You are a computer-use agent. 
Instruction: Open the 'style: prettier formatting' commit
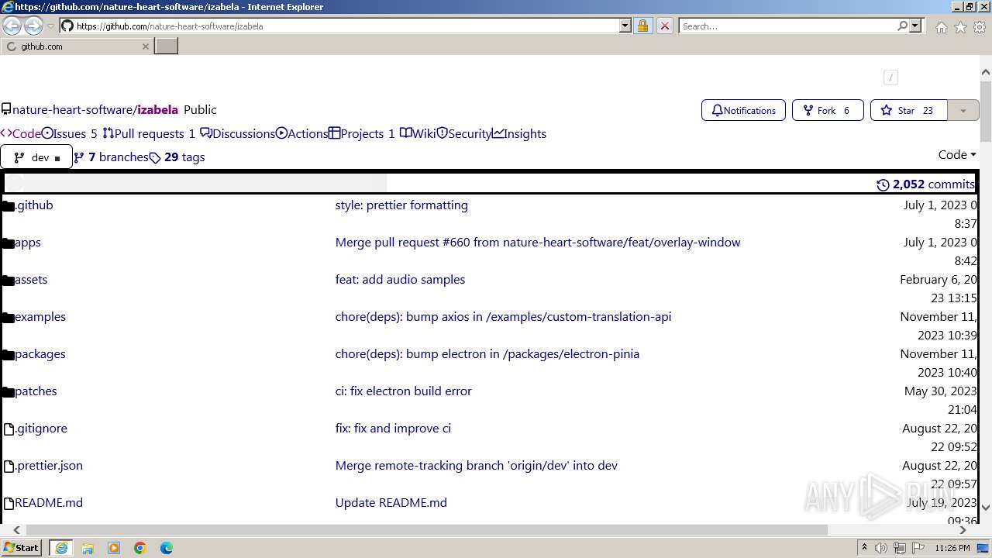(401, 205)
